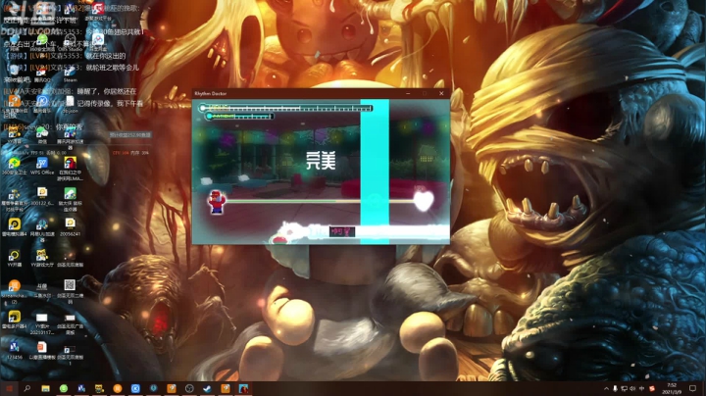706x396 pixels.
Task: Open the 网易UU加速器 desktop shortcut
Action: (x=42, y=228)
